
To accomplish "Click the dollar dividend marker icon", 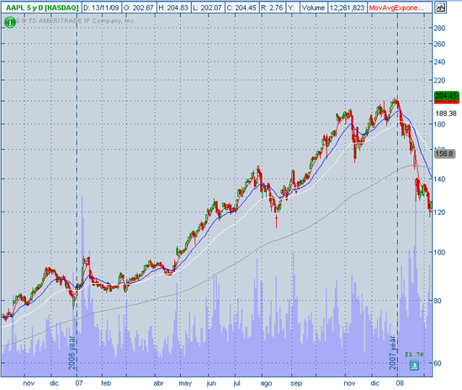I will [x=414, y=366].
